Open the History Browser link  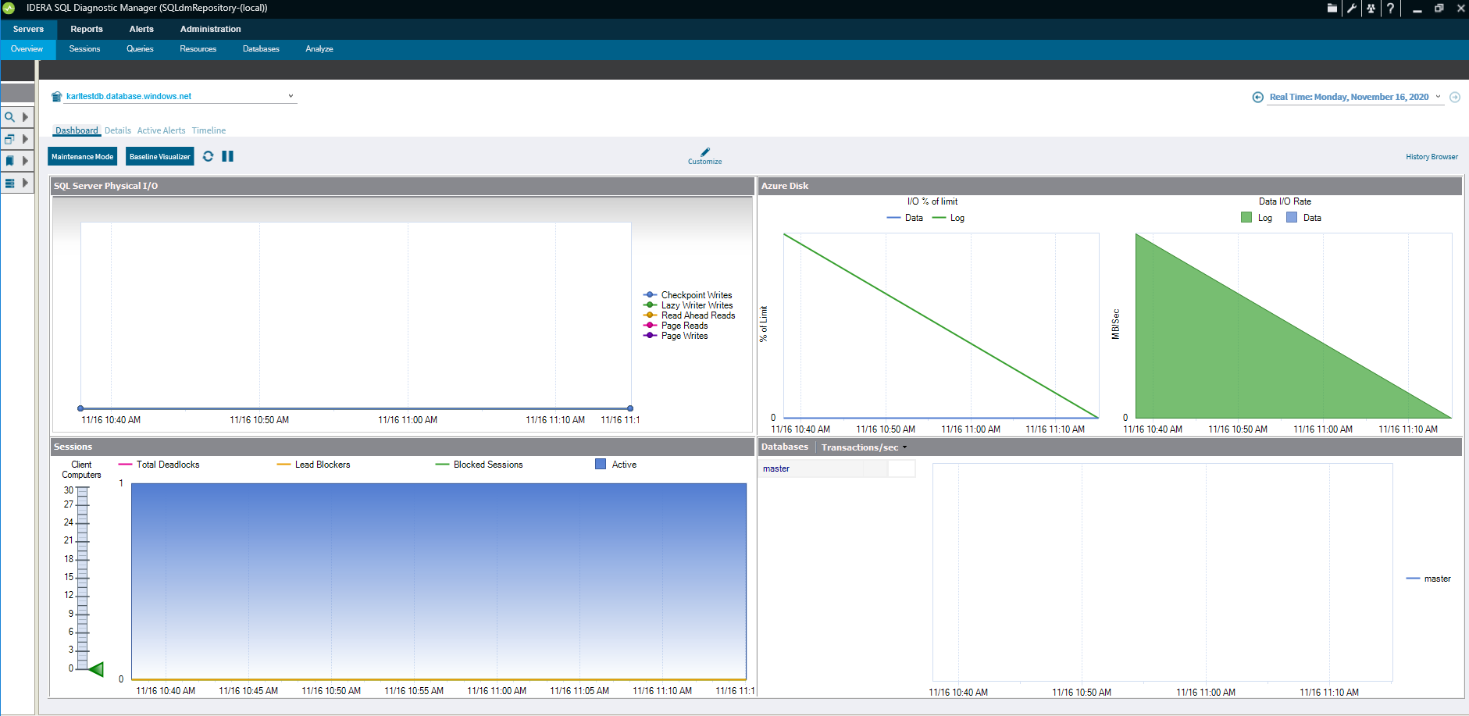[x=1432, y=157]
